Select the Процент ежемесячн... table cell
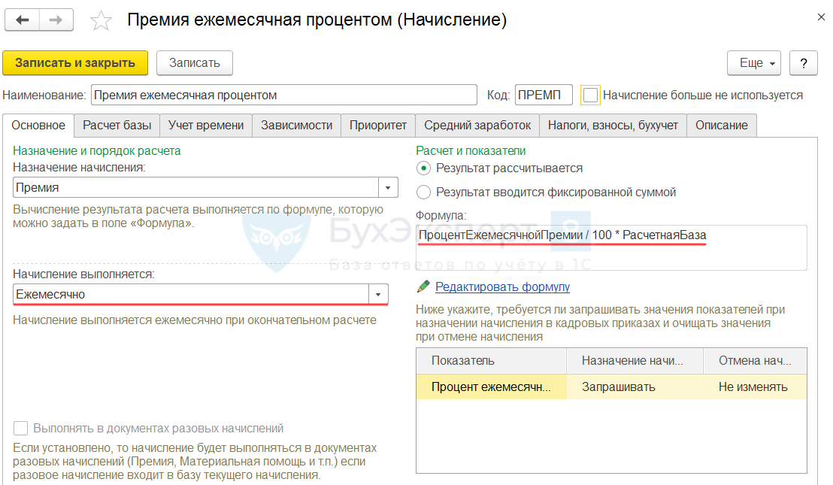This screenshot has width=833, height=485. tap(492, 386)
